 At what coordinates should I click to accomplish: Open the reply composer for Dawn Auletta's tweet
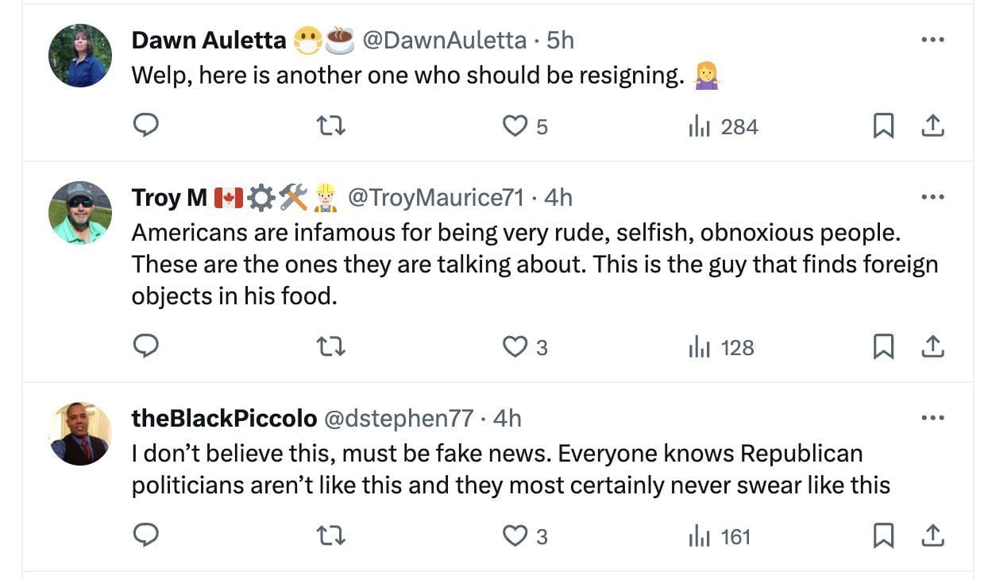(146, 126)
